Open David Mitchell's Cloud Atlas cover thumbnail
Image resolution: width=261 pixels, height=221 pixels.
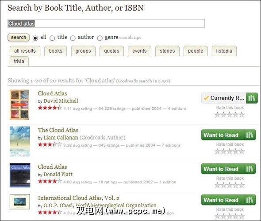[19, 105]
